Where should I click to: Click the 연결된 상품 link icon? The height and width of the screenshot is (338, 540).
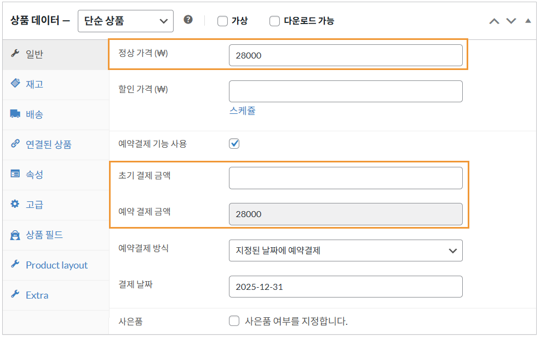[15, 144]
